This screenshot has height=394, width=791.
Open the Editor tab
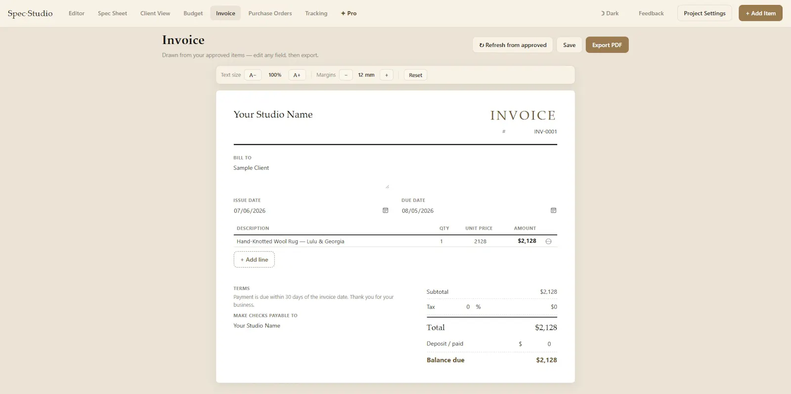click(x=77, y=13)
